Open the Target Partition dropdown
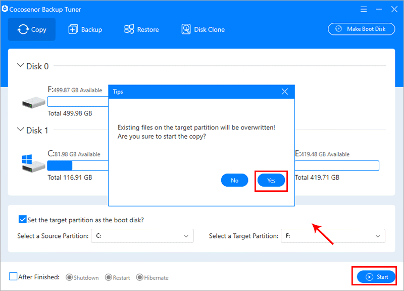This screenshot has width=404, height=291. point(333,236)
